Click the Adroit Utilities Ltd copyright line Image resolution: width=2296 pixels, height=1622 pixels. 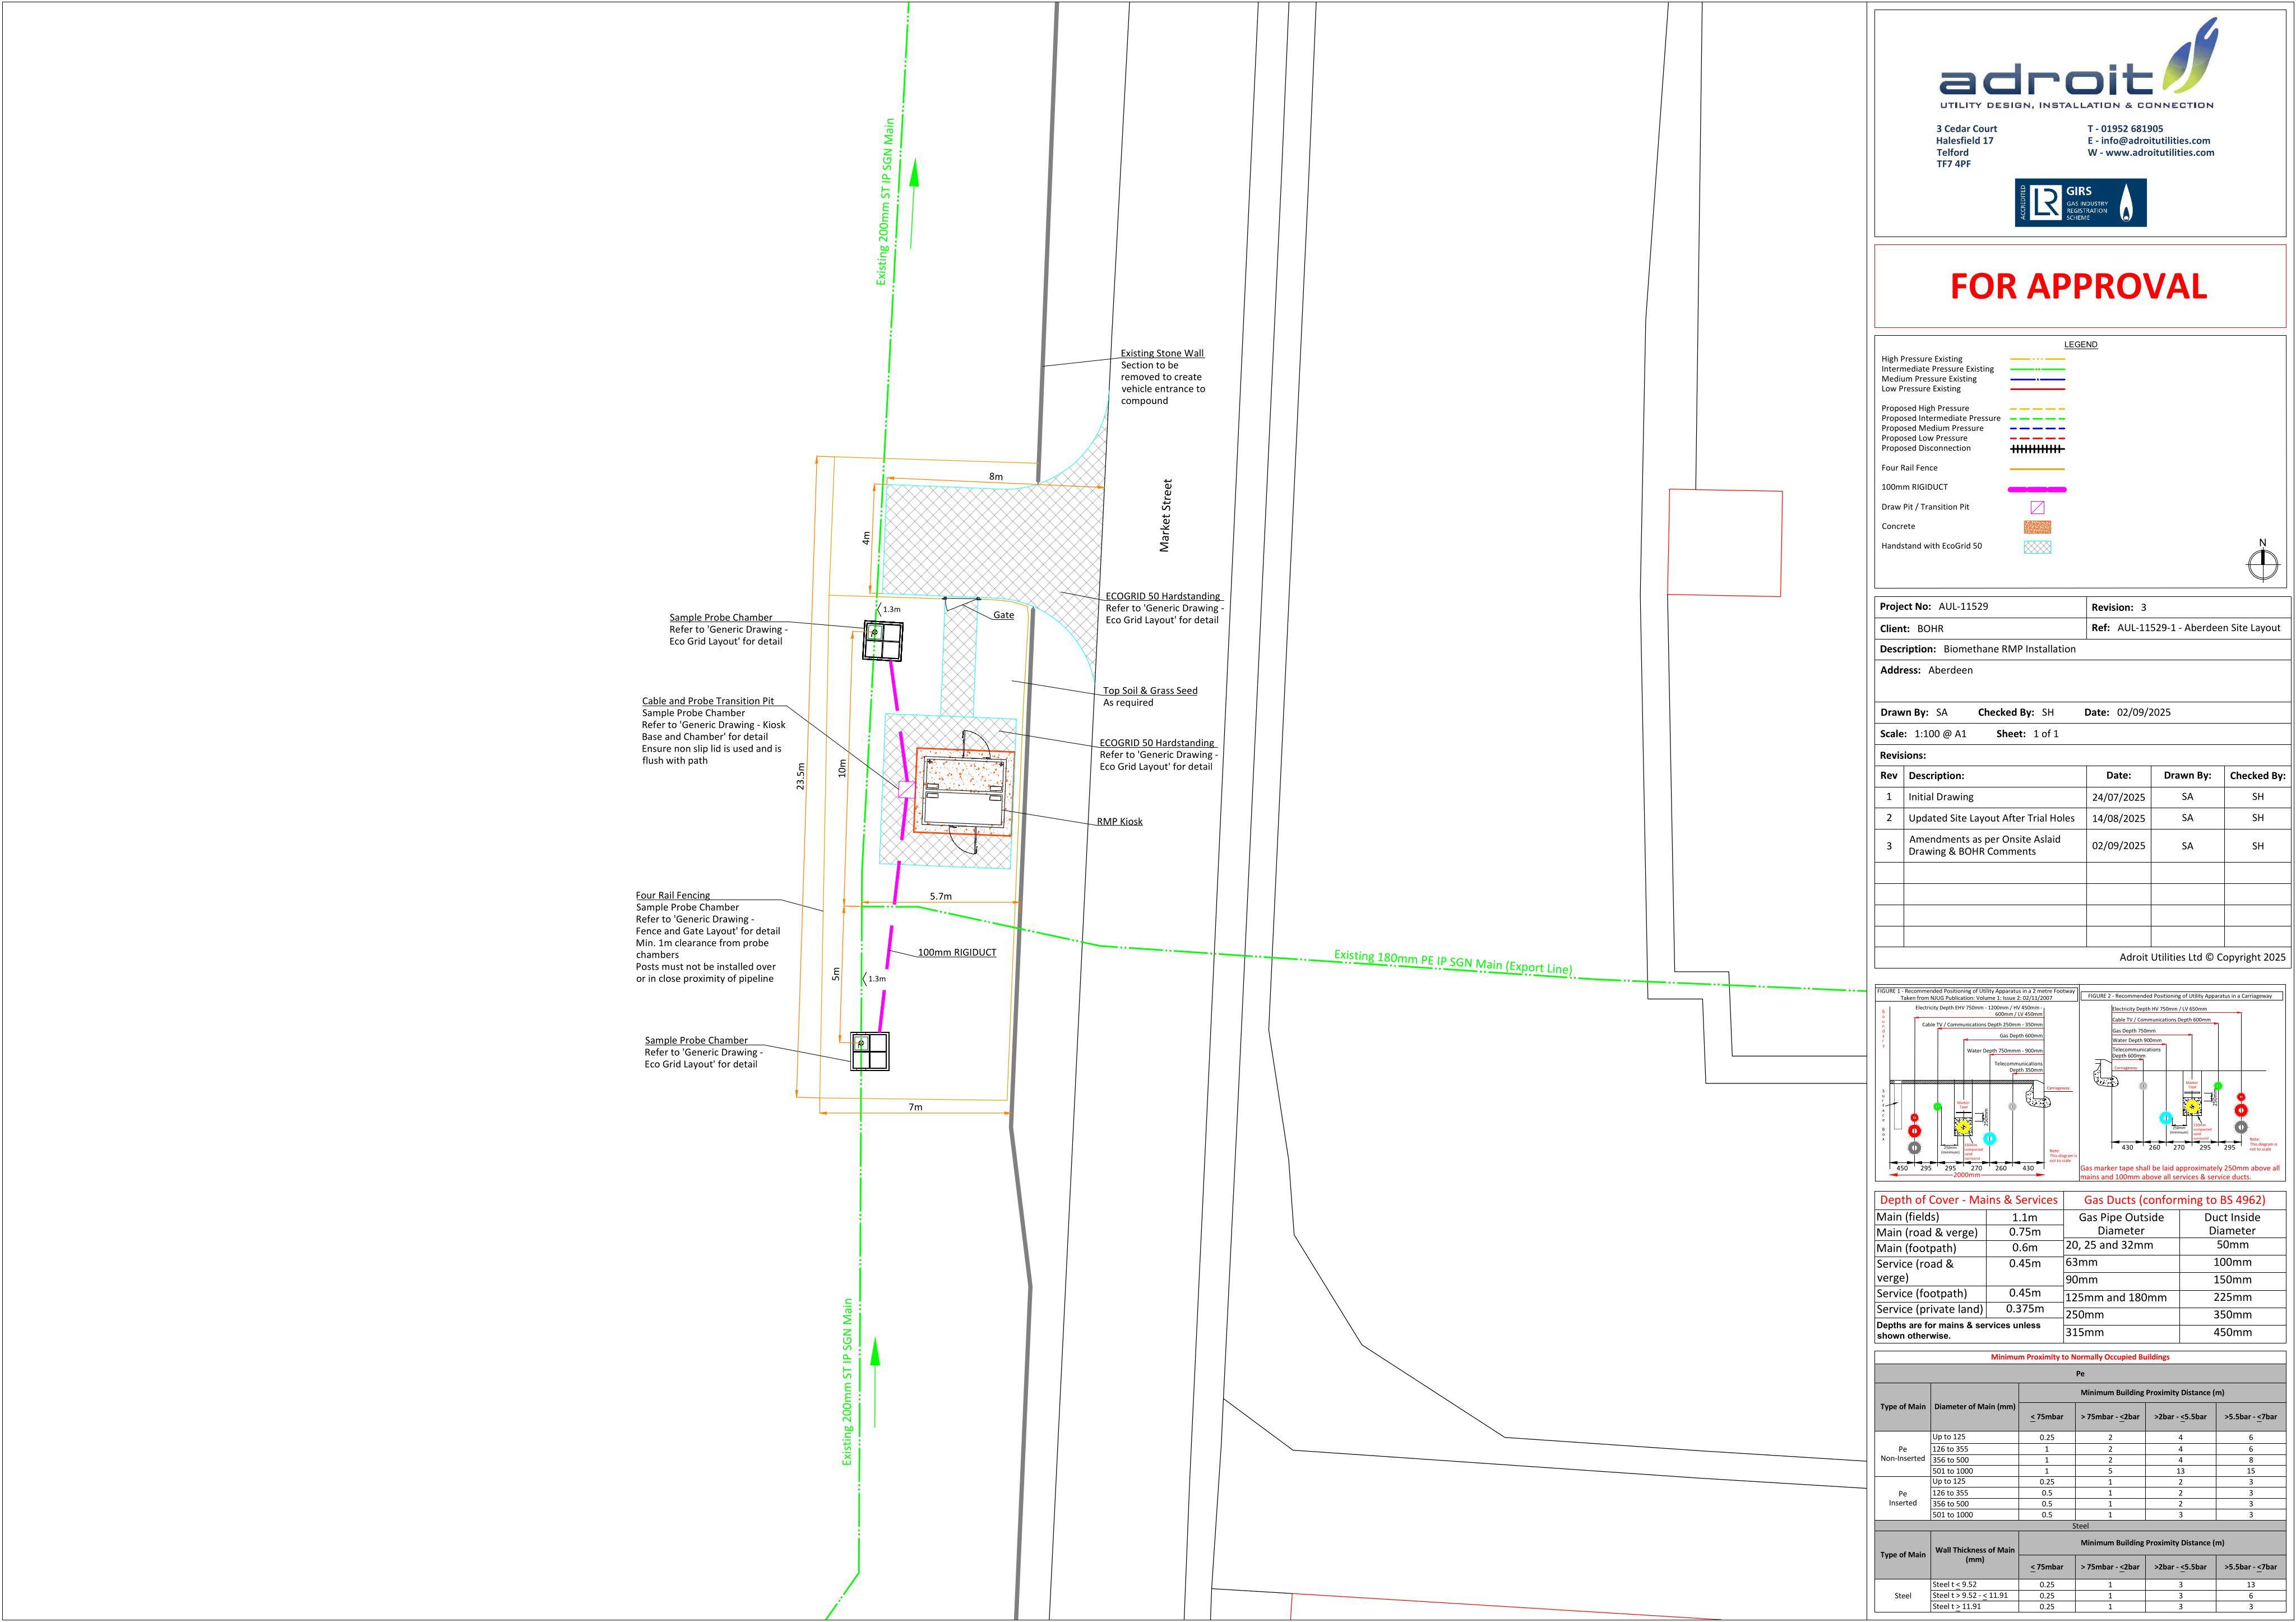click(x=2202, y=958)
